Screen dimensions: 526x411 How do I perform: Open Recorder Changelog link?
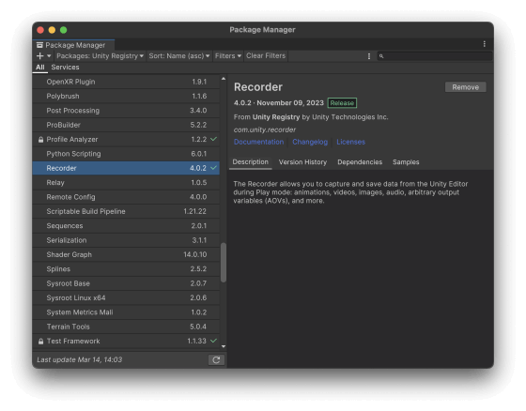point(310,142)
